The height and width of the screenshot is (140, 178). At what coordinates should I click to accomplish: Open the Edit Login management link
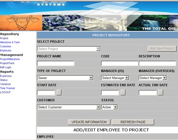5,67
